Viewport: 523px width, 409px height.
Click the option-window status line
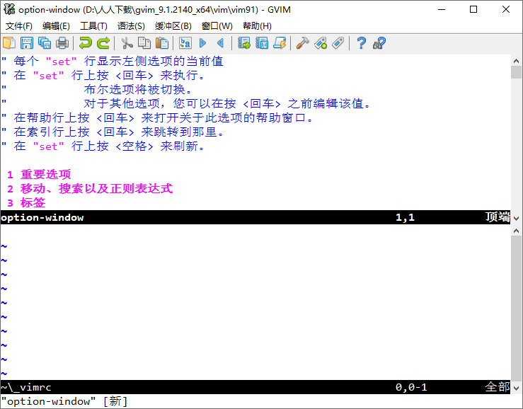point(255,217)
